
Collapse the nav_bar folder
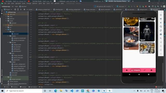point(8,42)
